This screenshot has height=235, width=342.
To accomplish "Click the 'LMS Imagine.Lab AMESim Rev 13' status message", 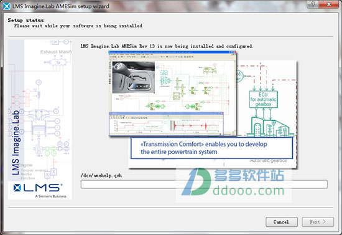I will pyautogui.click(x=167, y=46).
